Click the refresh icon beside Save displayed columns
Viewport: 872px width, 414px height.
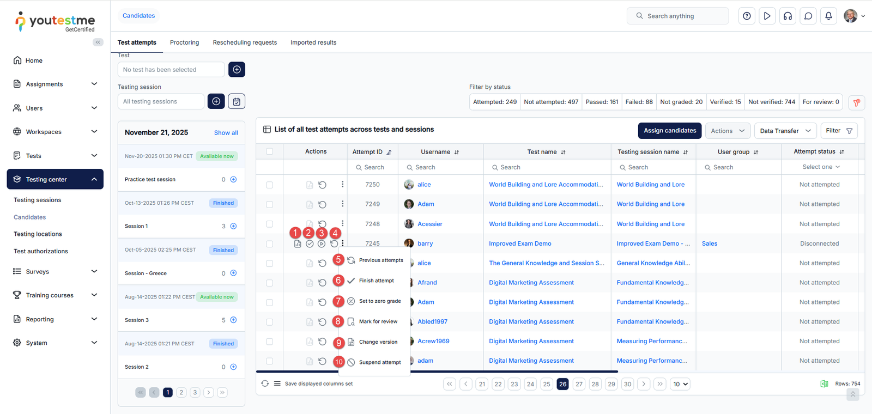click(x=265, y=383)
